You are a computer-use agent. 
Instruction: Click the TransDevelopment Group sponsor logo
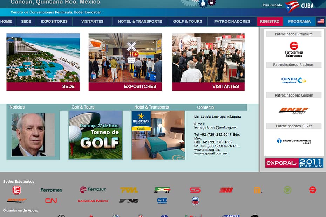point(294,141)
